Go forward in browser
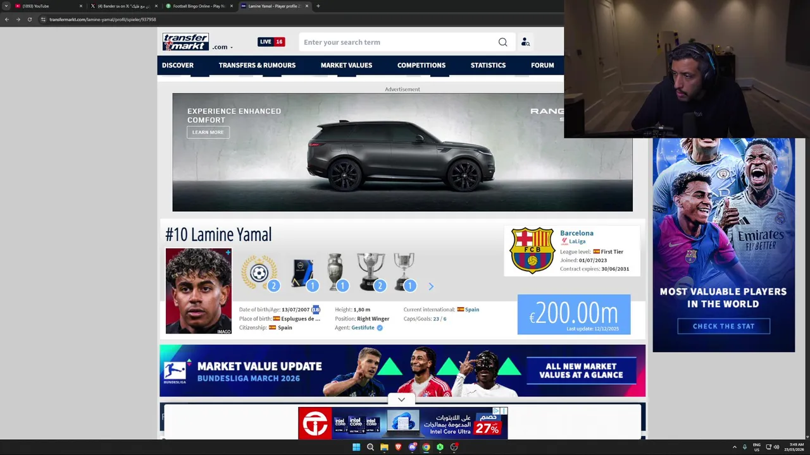Viewport: 810px width, 455px height. pos(18,20)
